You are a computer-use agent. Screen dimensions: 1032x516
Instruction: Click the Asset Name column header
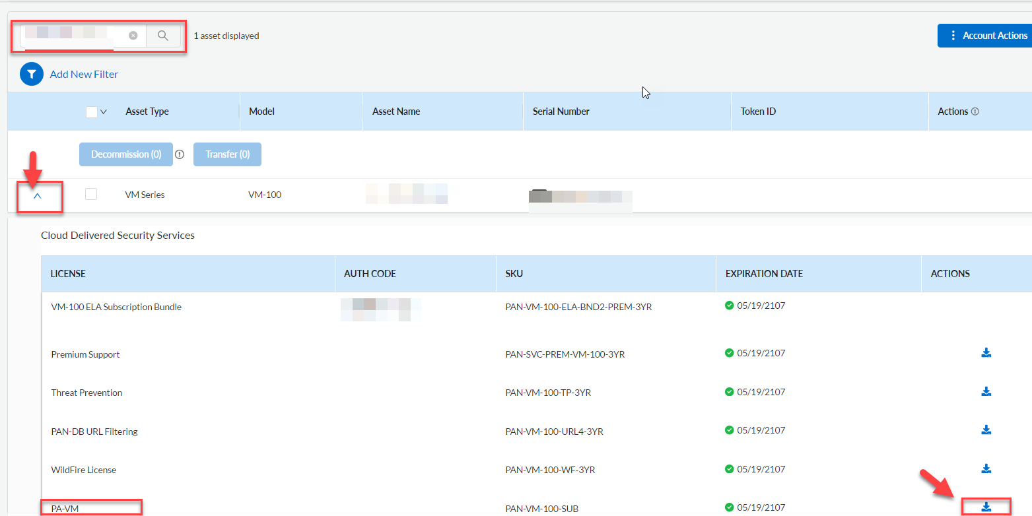(396, 112)
